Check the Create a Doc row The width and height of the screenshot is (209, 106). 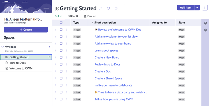[61, 71]
